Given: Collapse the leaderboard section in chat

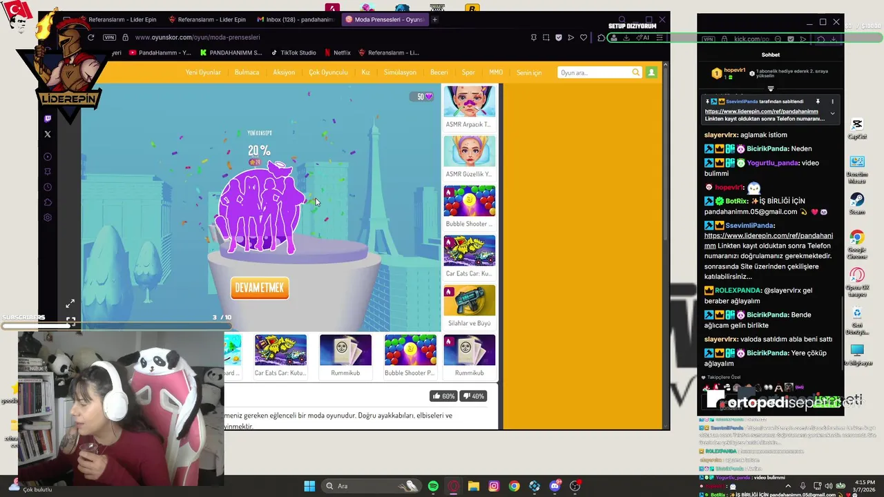Looking at the screenshot, I should (771, 88).
